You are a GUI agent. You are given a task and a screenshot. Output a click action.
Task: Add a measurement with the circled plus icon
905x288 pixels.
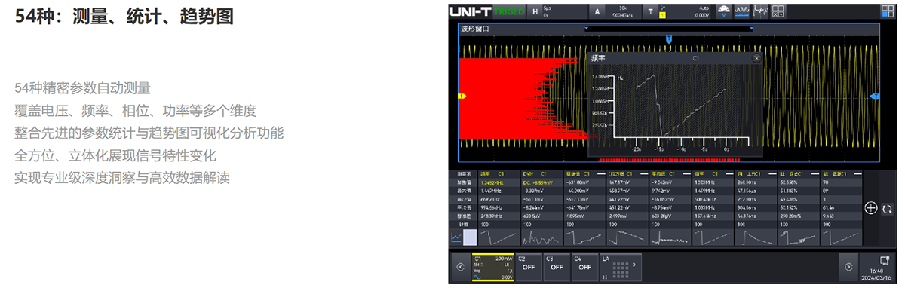(x=871, y=208)
